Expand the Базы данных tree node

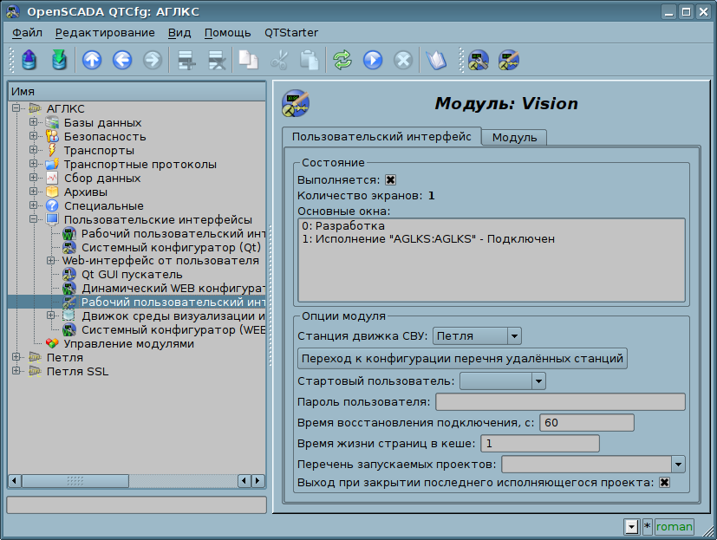click(x=33, y=123)
